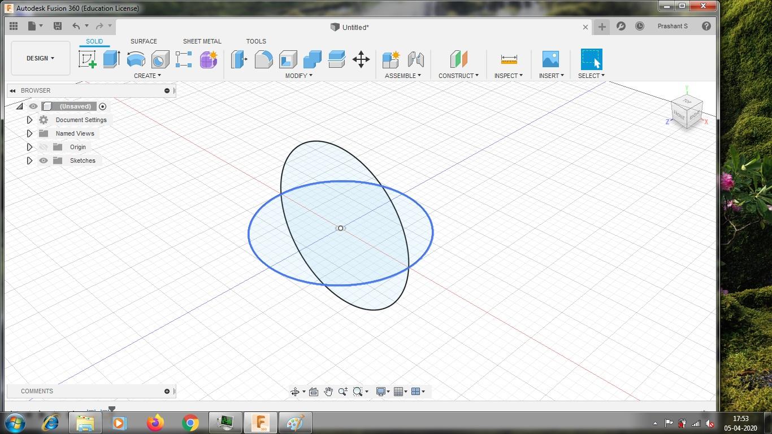Expand the COMMENTS panel plus button

(167, 391)
